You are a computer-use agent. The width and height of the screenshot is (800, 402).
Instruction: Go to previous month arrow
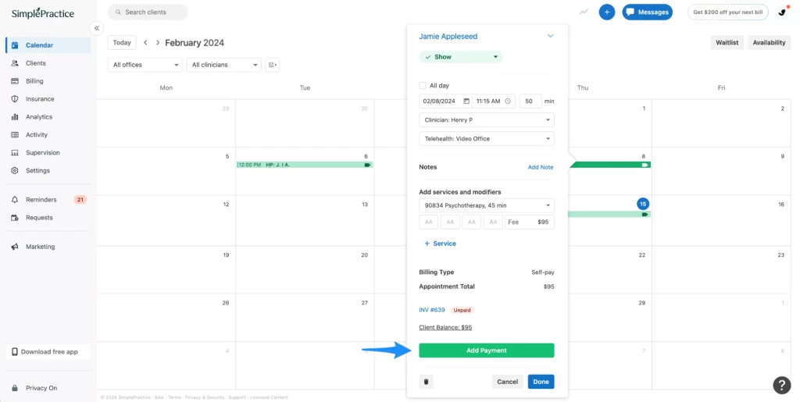(x=145, y=43)
